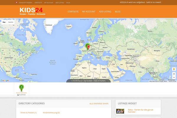Open My Account in the top dark bar
This screenshot has width=177, height=118.
pyautogui.click(x=49, y=3)
